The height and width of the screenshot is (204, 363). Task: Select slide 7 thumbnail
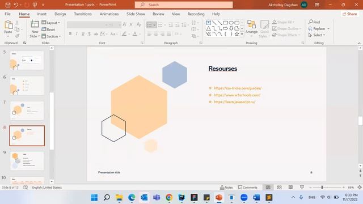[27, 110]
